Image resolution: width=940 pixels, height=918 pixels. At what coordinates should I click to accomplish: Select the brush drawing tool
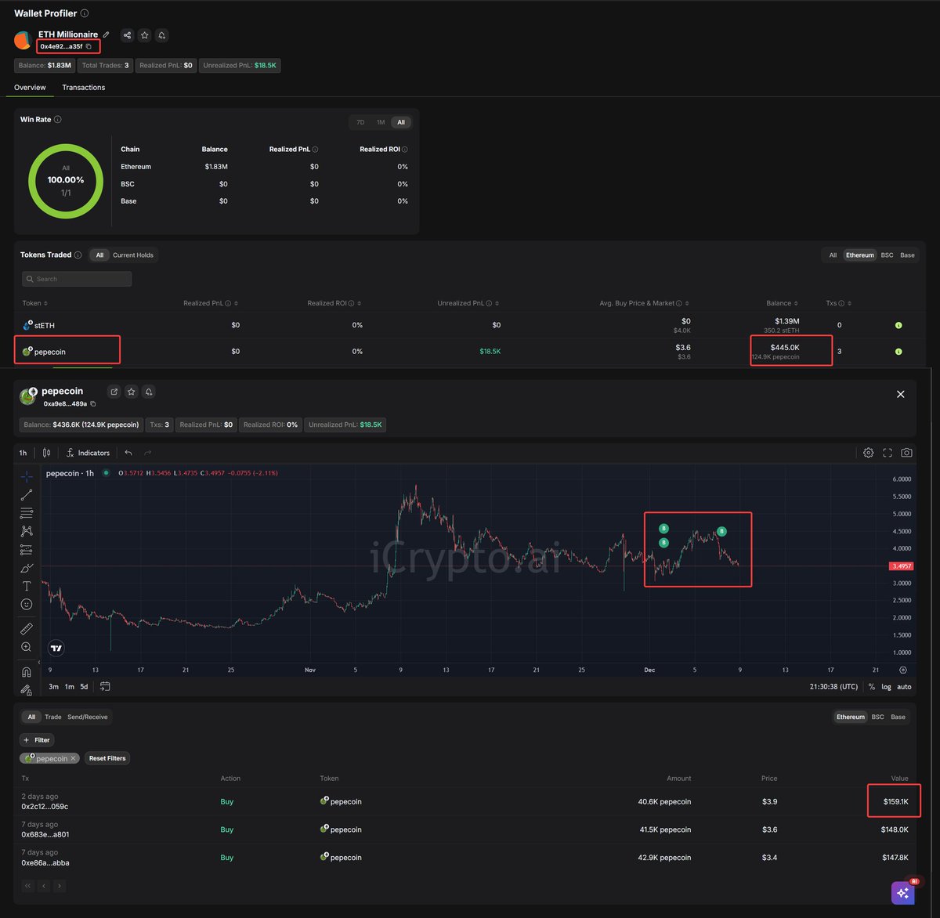(27, 568)
